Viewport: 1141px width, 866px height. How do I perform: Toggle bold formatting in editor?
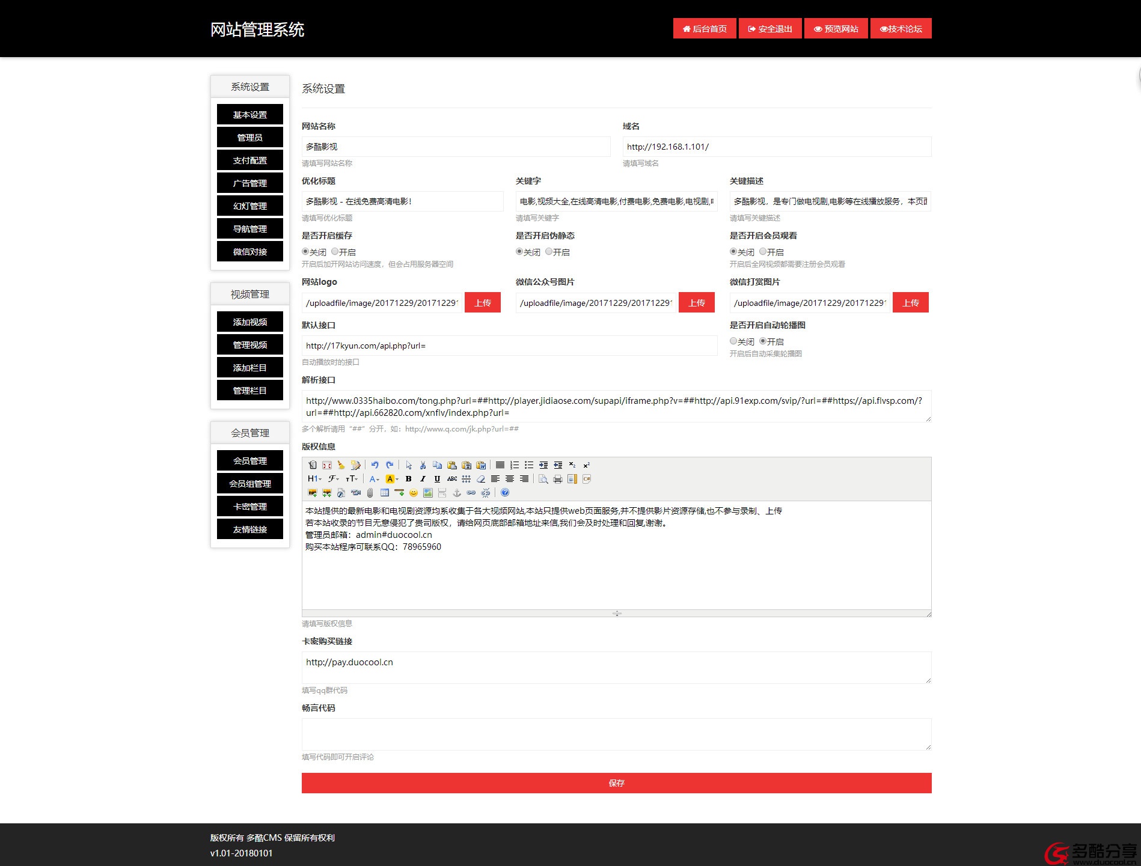click(x=408, y=479)
